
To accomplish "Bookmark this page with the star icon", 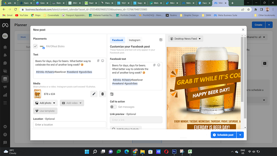I will tap(248, 9).
